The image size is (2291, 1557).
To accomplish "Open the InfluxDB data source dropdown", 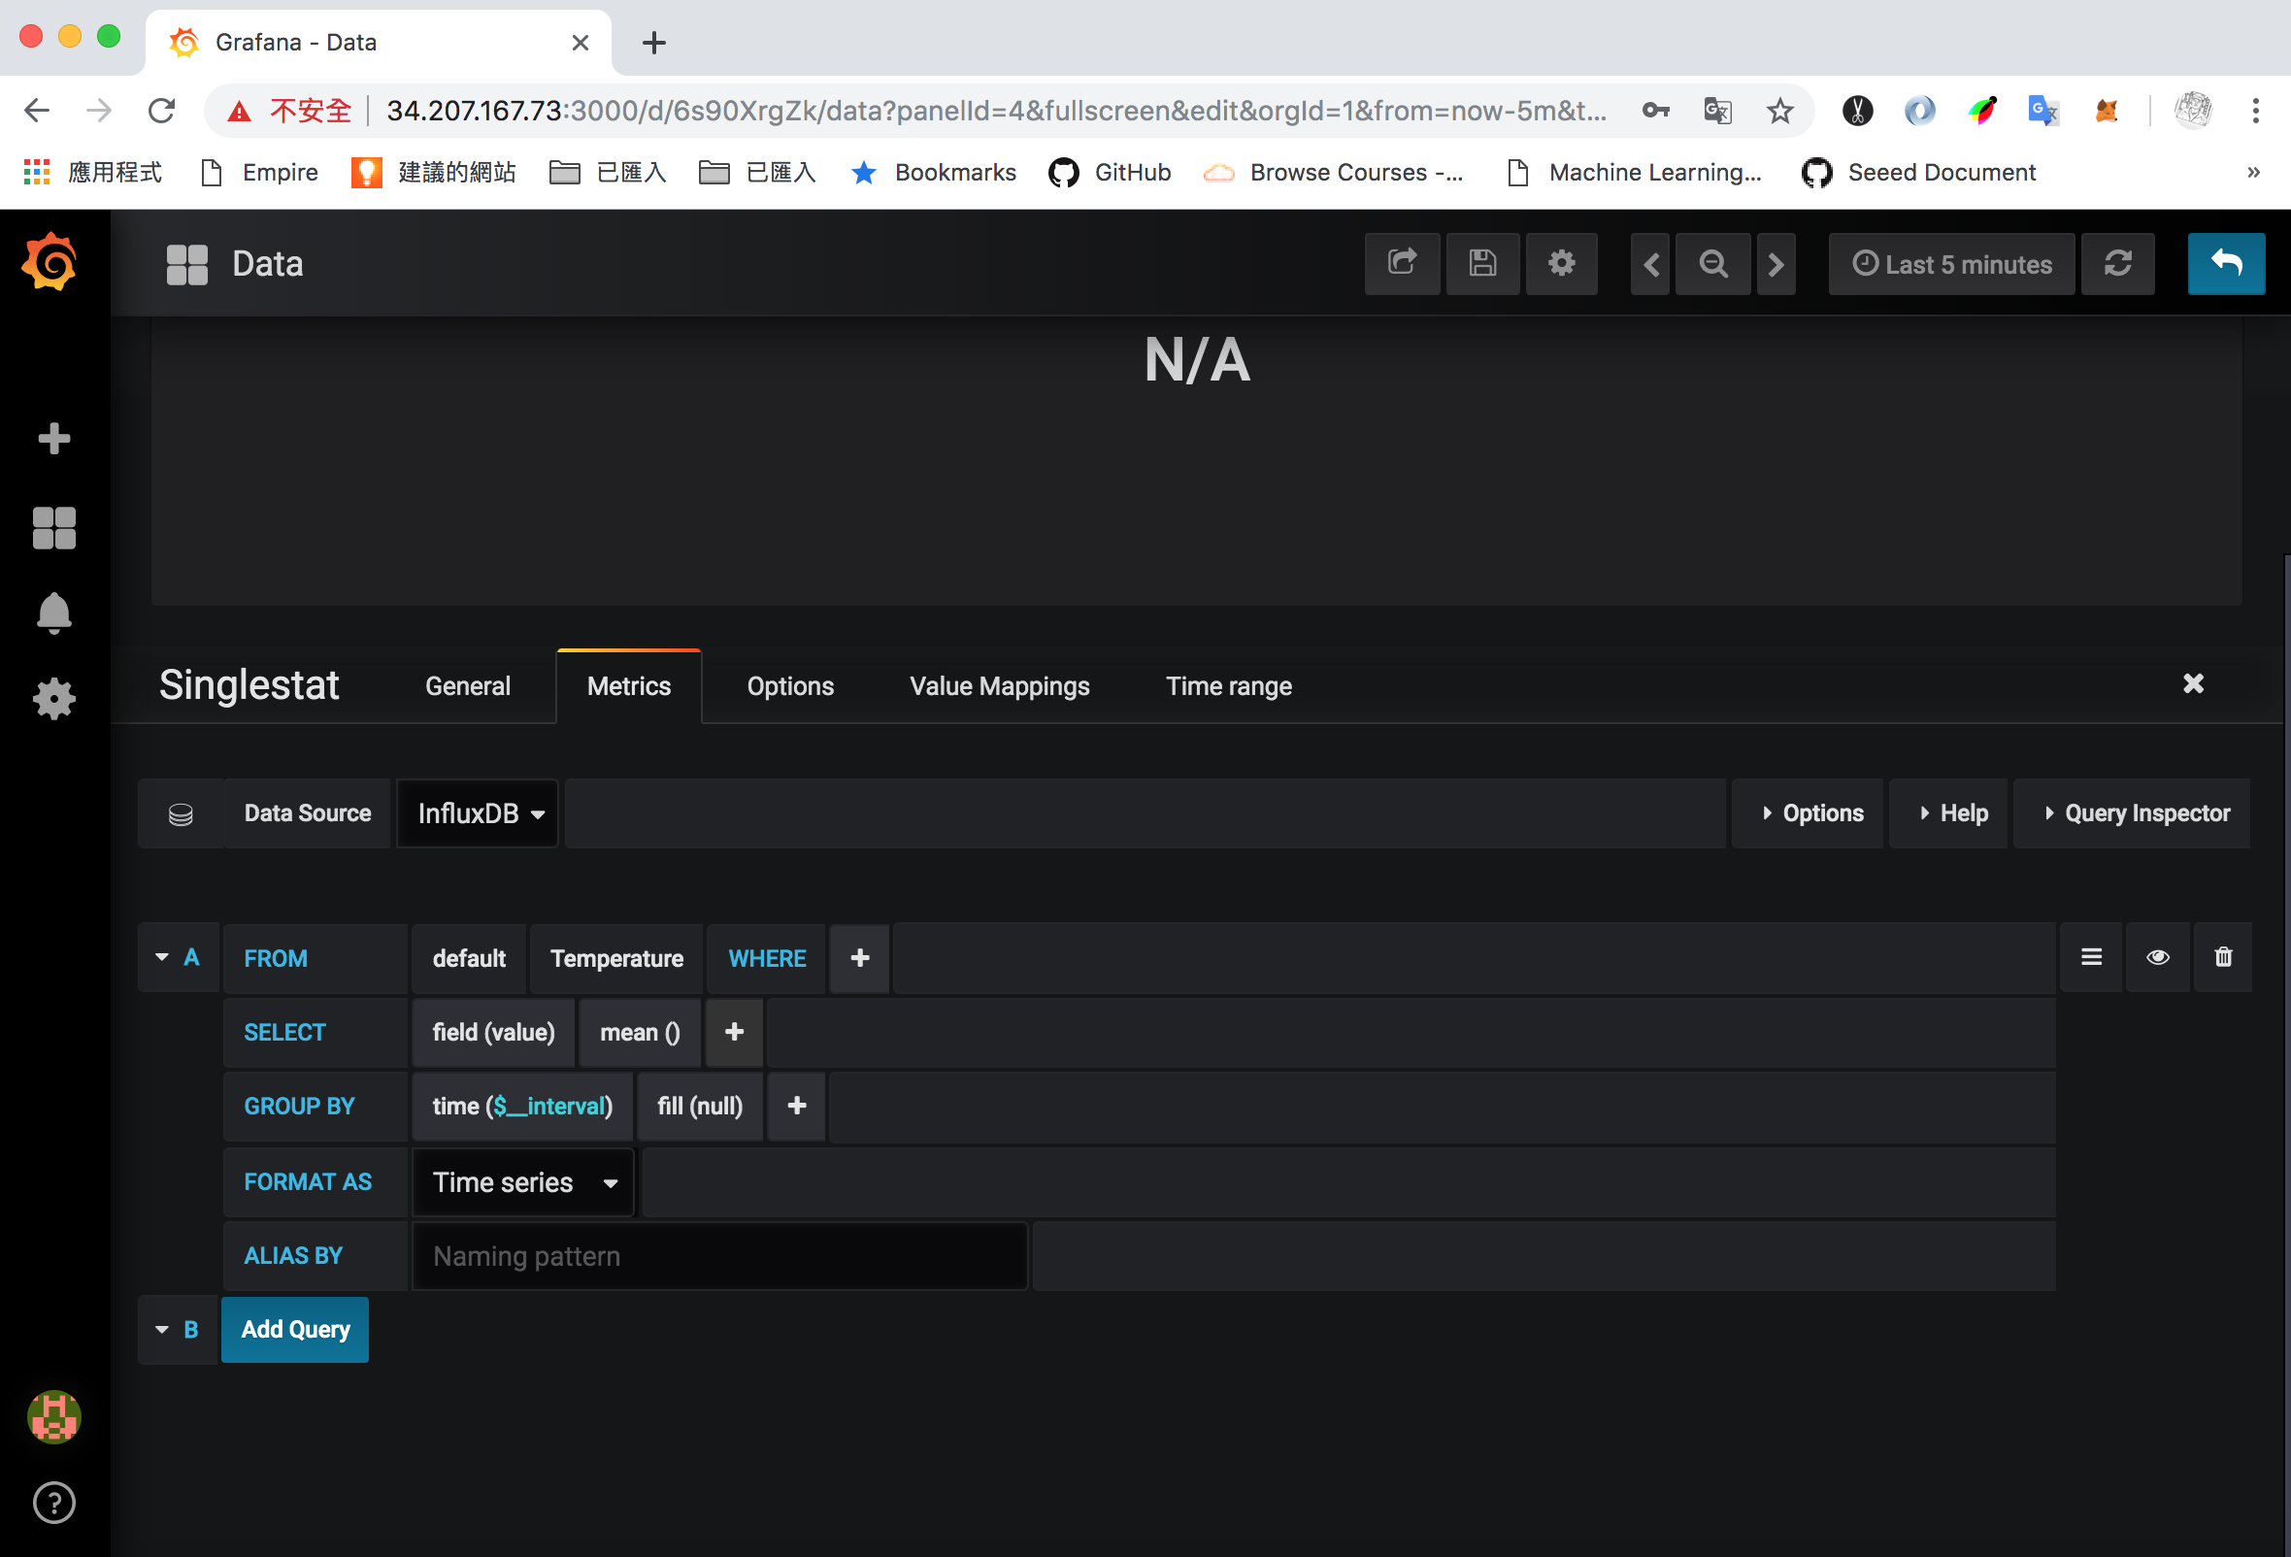I will point(479,814).
